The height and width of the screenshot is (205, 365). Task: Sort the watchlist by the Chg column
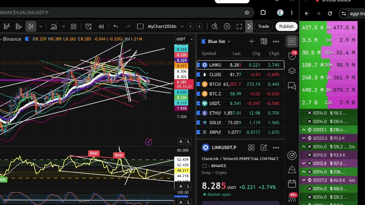[256, 54]
